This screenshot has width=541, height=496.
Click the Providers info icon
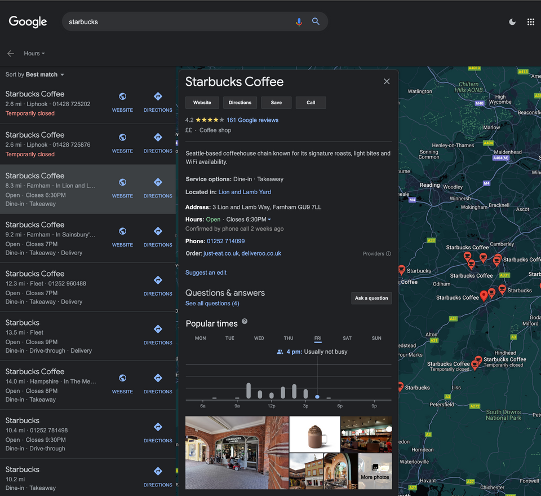tap(388, 254)
